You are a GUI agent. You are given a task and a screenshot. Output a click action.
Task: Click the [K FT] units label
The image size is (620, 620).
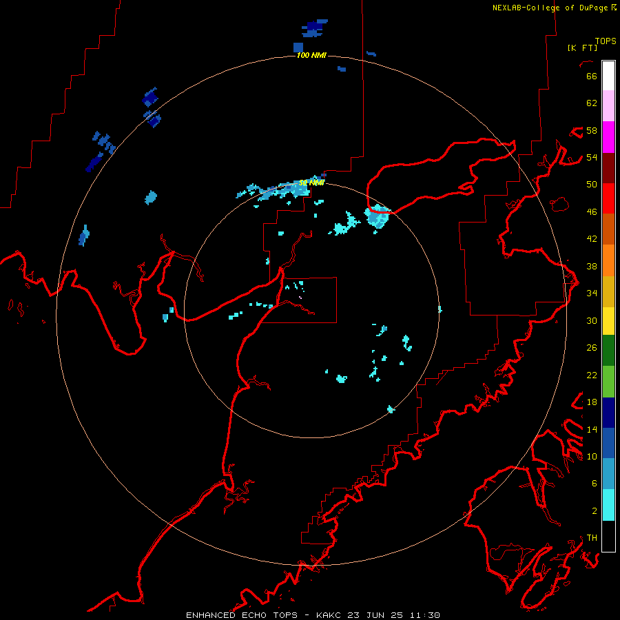582,48
